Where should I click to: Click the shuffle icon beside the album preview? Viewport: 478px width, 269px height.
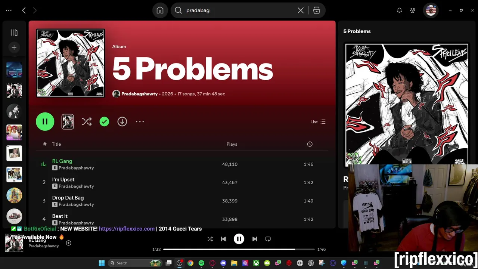tap(87, 121)
